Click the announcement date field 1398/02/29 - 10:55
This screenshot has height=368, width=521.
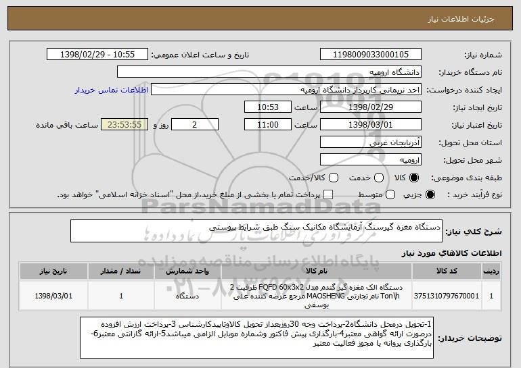[97, 55]
